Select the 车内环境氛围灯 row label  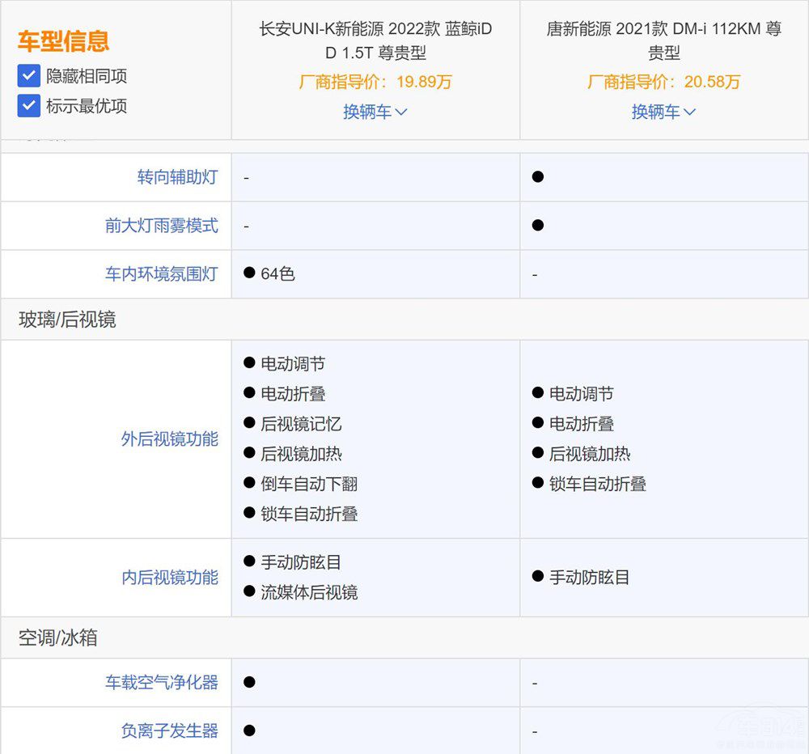click(161, 274)
